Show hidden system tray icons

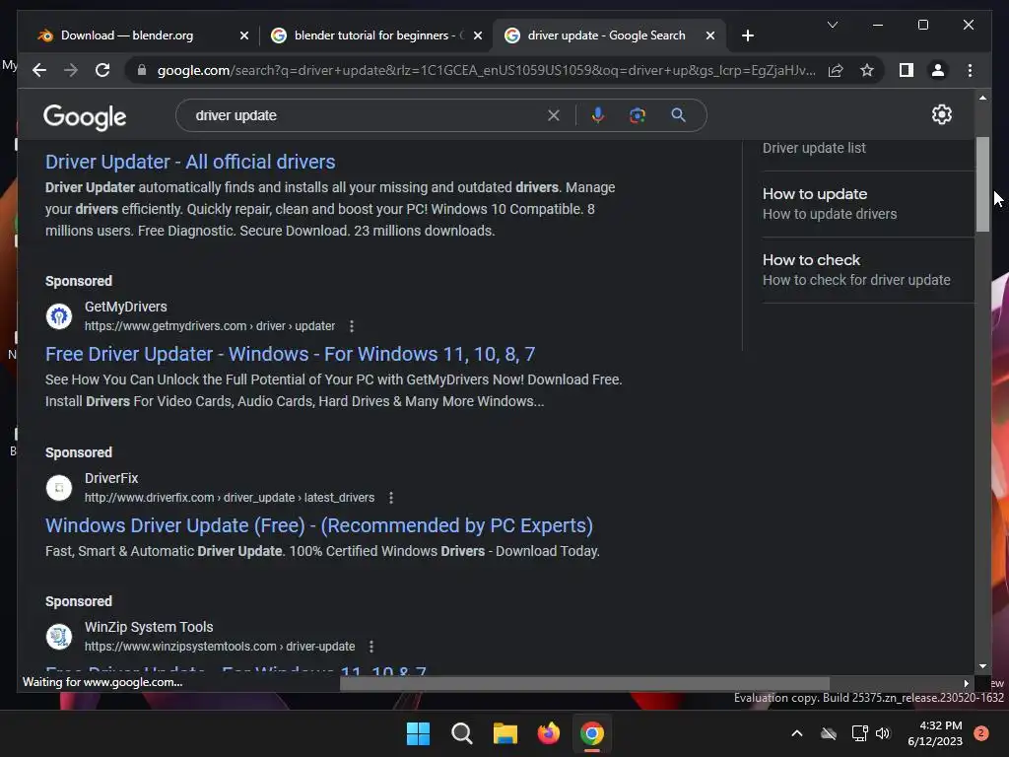click(796, 733)
